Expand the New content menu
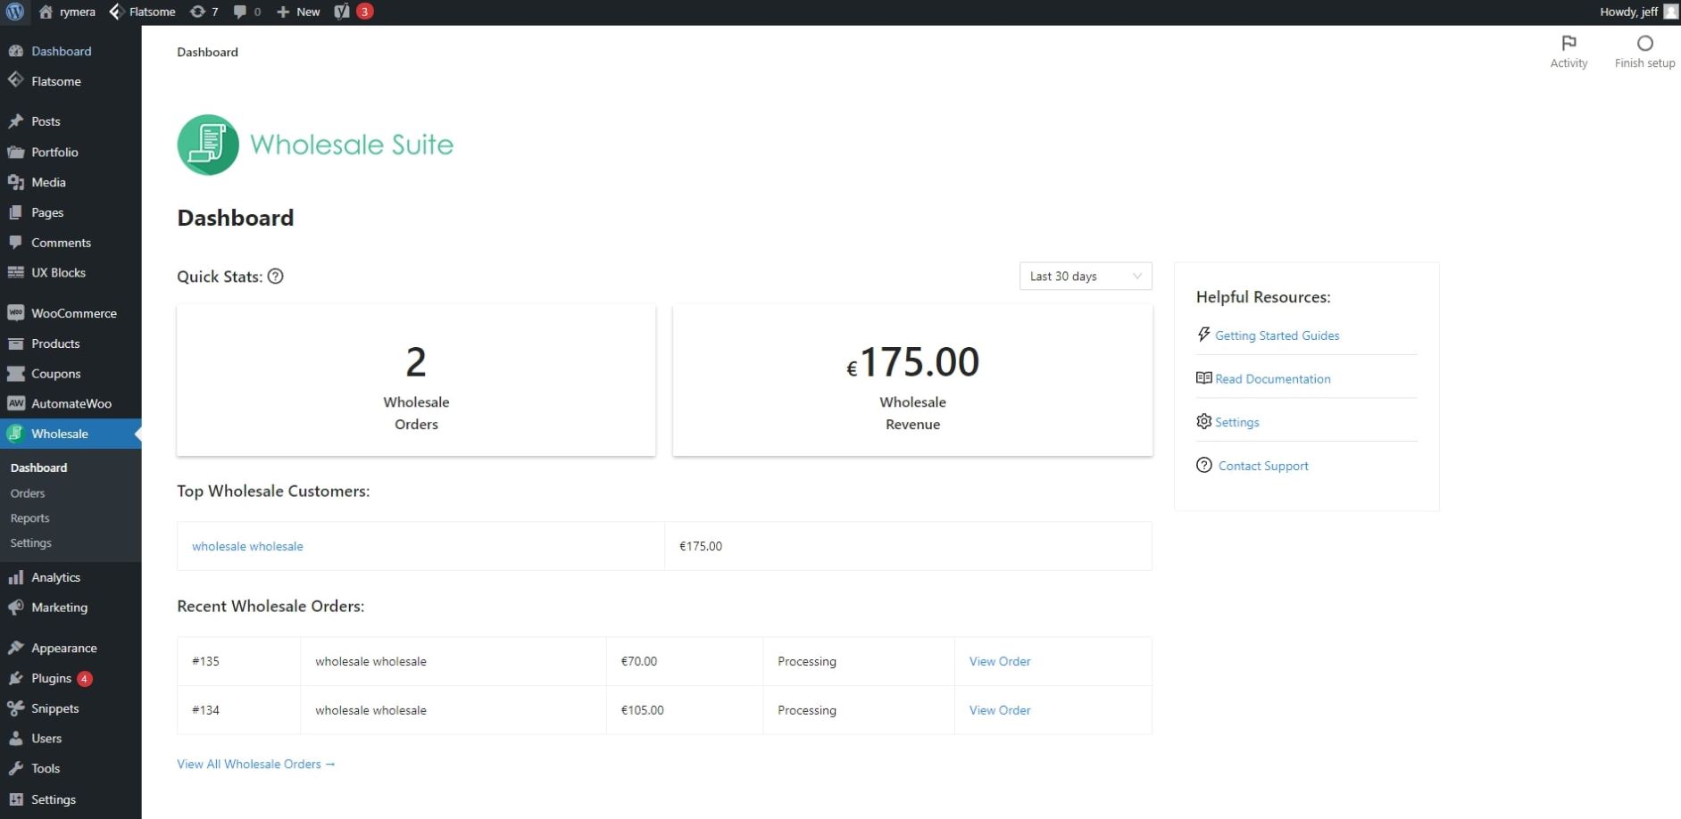This screenshot has height=819, width=1681. pyautogui.click(x=298, y=12)
